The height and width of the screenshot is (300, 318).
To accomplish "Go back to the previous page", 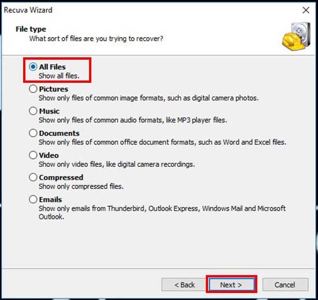I will 184,284.
